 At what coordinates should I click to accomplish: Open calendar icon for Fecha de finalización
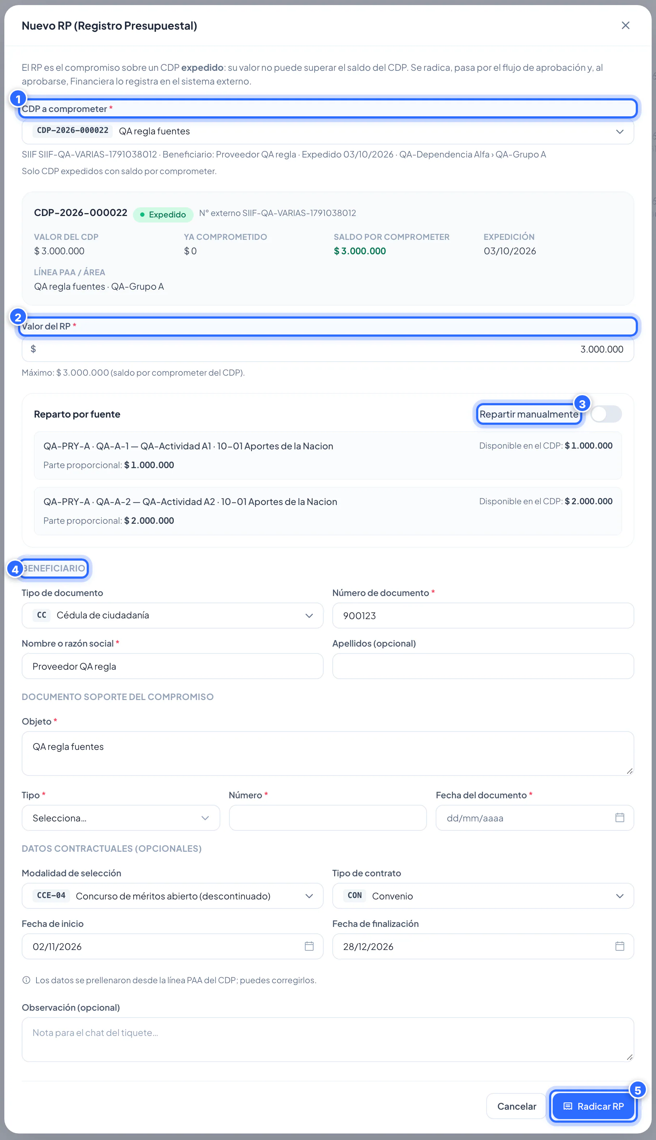pos(620,946)
